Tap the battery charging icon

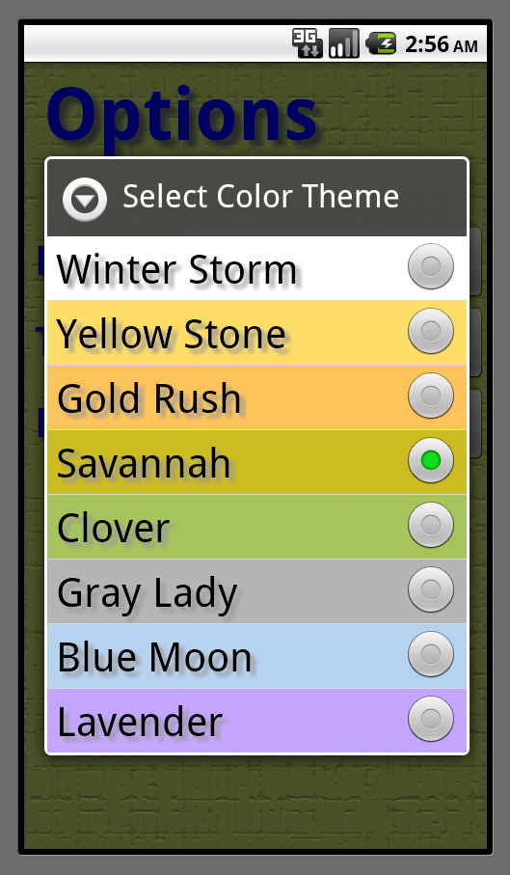tap(381, 43)
